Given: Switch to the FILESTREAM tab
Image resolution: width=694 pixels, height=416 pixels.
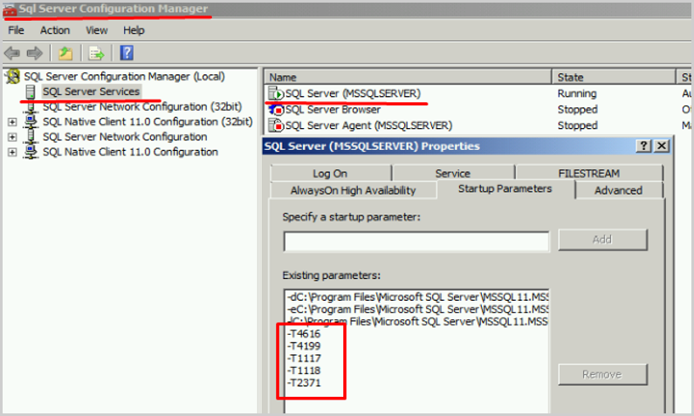Looking at the screenshot, I should pos(588,174).
